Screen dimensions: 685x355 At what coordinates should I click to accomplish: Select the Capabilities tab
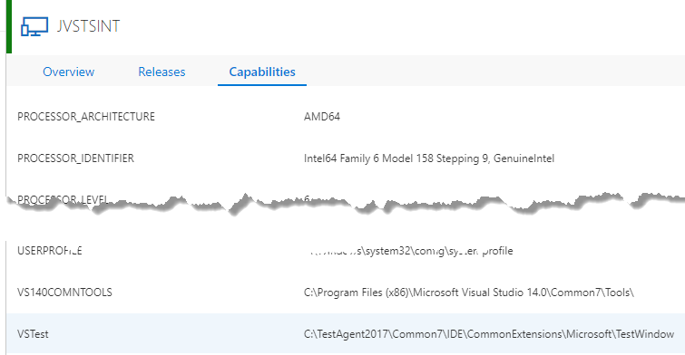tap(262, 72)
